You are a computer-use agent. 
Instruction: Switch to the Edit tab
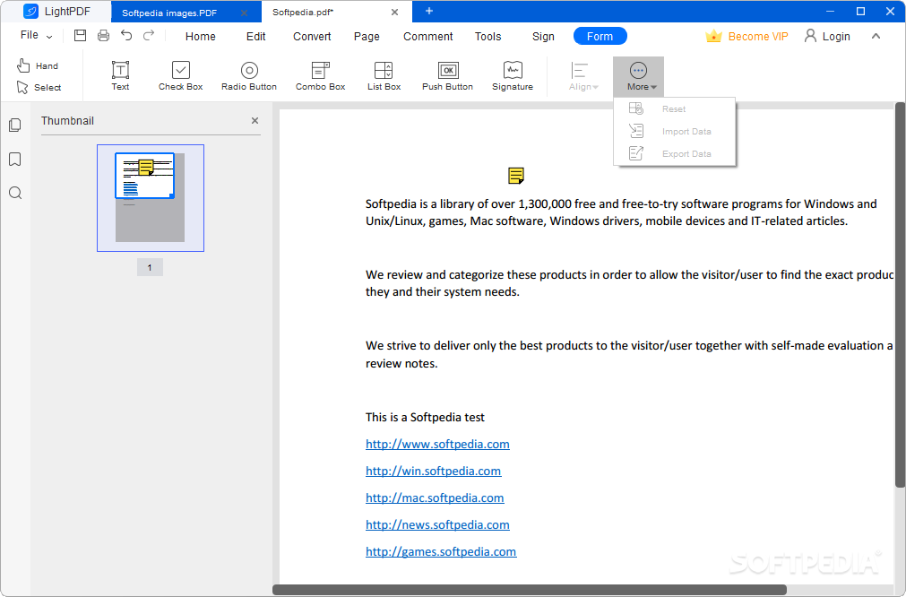(256, 37)
